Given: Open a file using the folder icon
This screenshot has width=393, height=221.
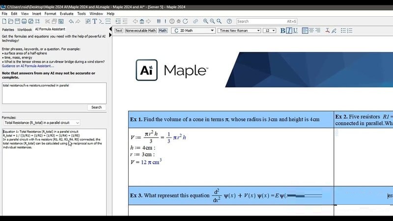Looking at the screenshot, I should pyautogui.click(x=11, y=21).
